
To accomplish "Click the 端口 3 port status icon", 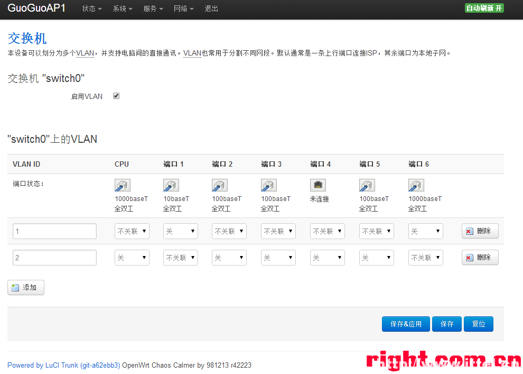I will click(x=269, y=185).
